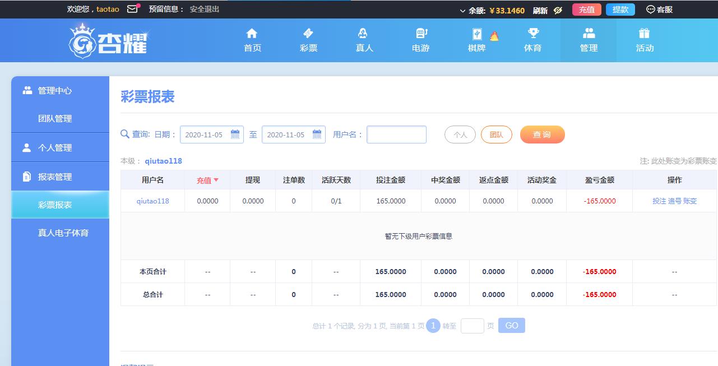Screen dimensions: 718x366
Task: Click the 提款 withdraw button
Action: (x=620, y=10)
